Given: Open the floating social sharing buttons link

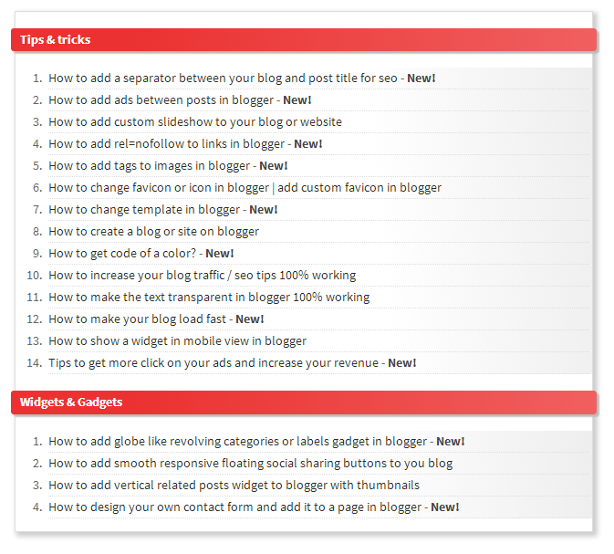Looking at the screenshot, I should point(250,464).
